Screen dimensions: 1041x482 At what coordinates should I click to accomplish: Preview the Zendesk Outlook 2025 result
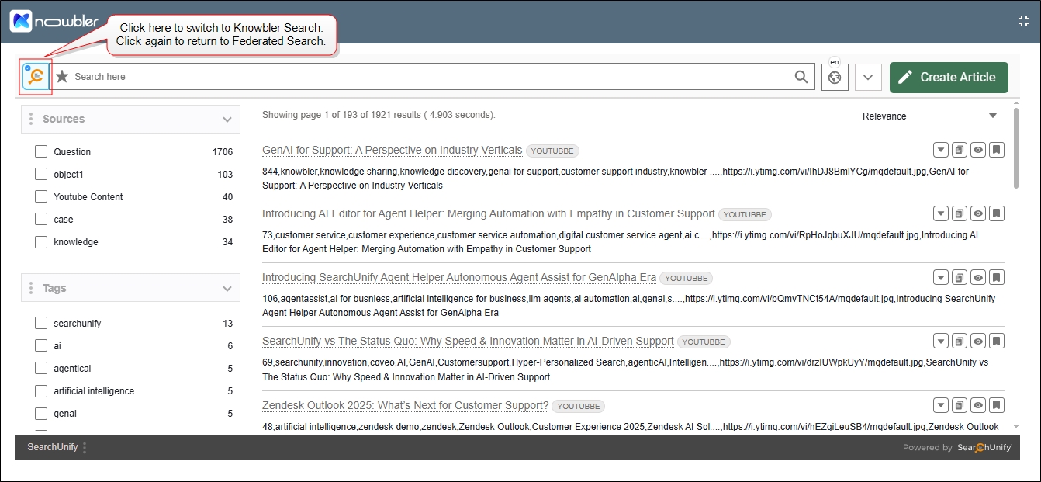click(x=978, y=405)
